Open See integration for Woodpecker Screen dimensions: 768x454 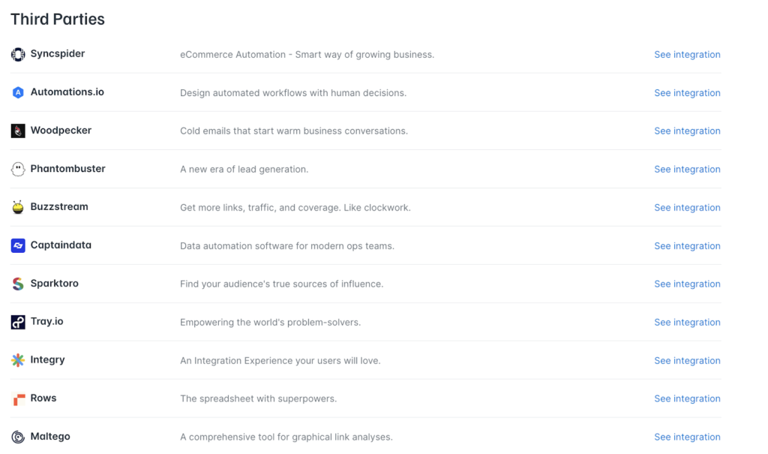click(687, 131)
